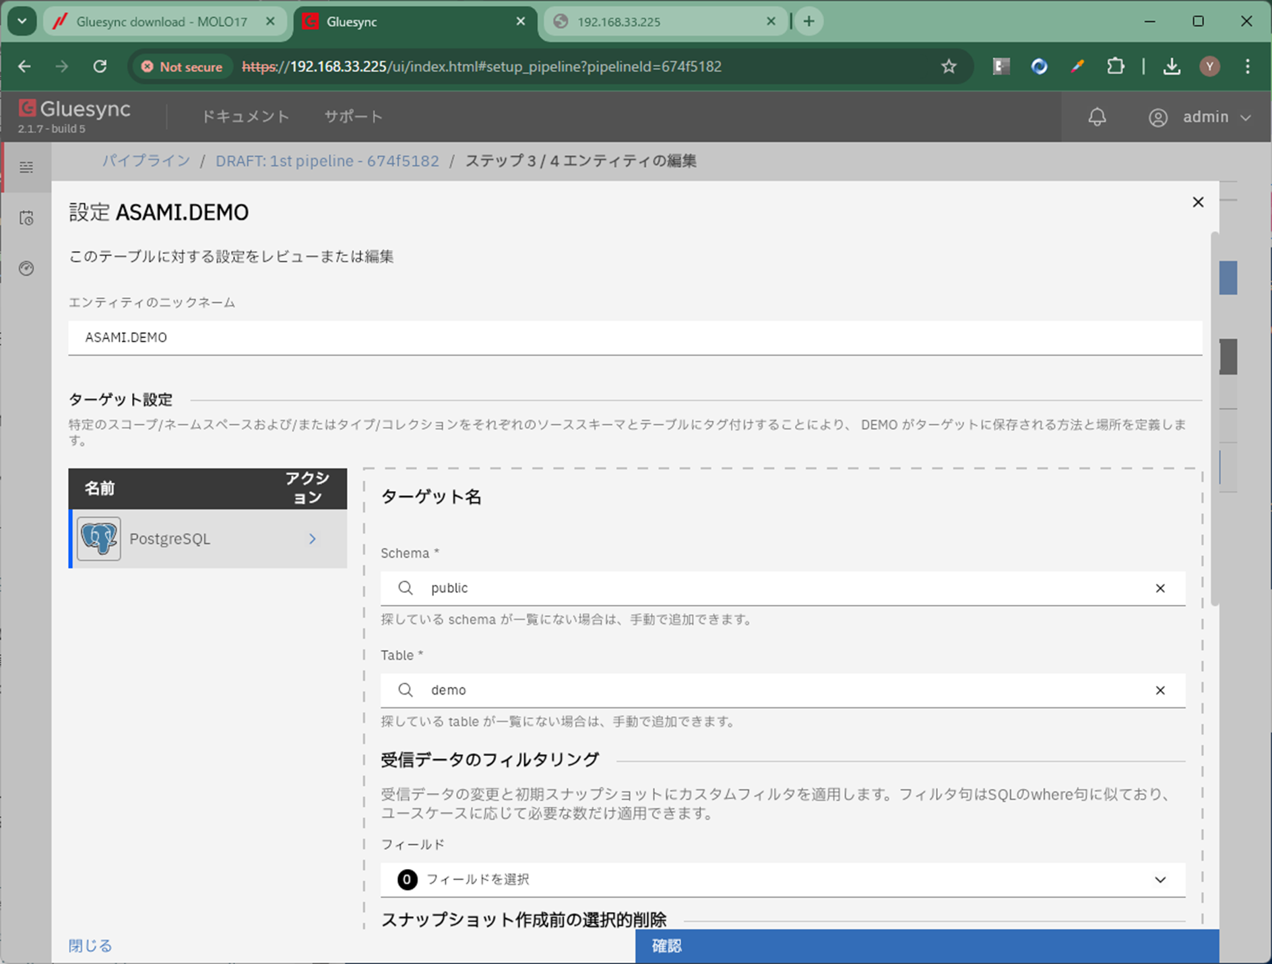Click the notifications bell icon

[1097, 117]
